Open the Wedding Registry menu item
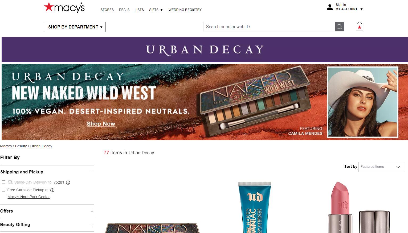Image resolution: width=408 pixels, height=233 pixels. point(185,10)
